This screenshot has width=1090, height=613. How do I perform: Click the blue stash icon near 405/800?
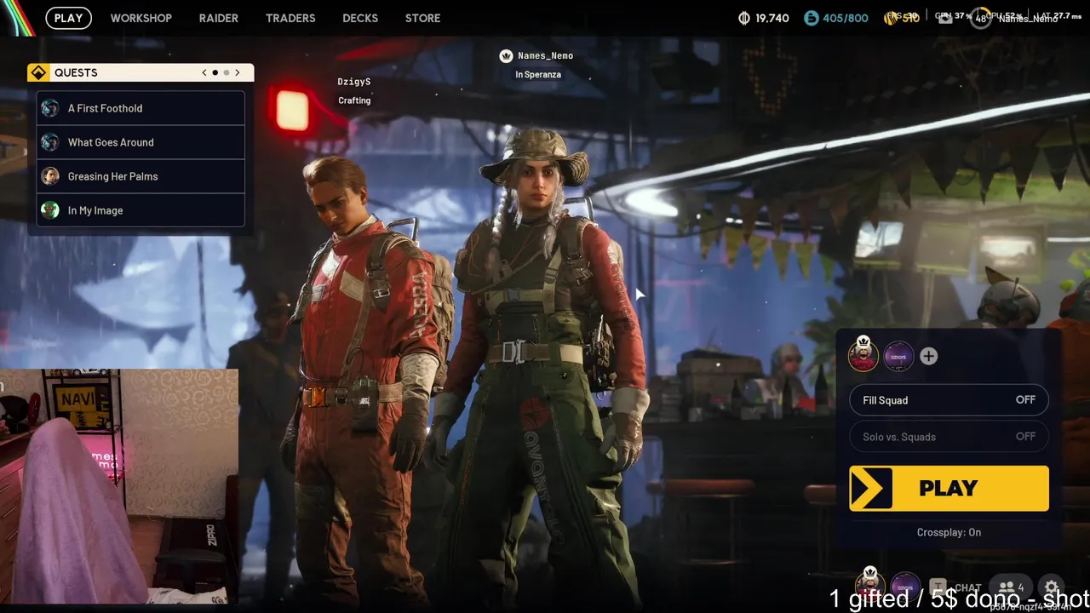[811, 18]
